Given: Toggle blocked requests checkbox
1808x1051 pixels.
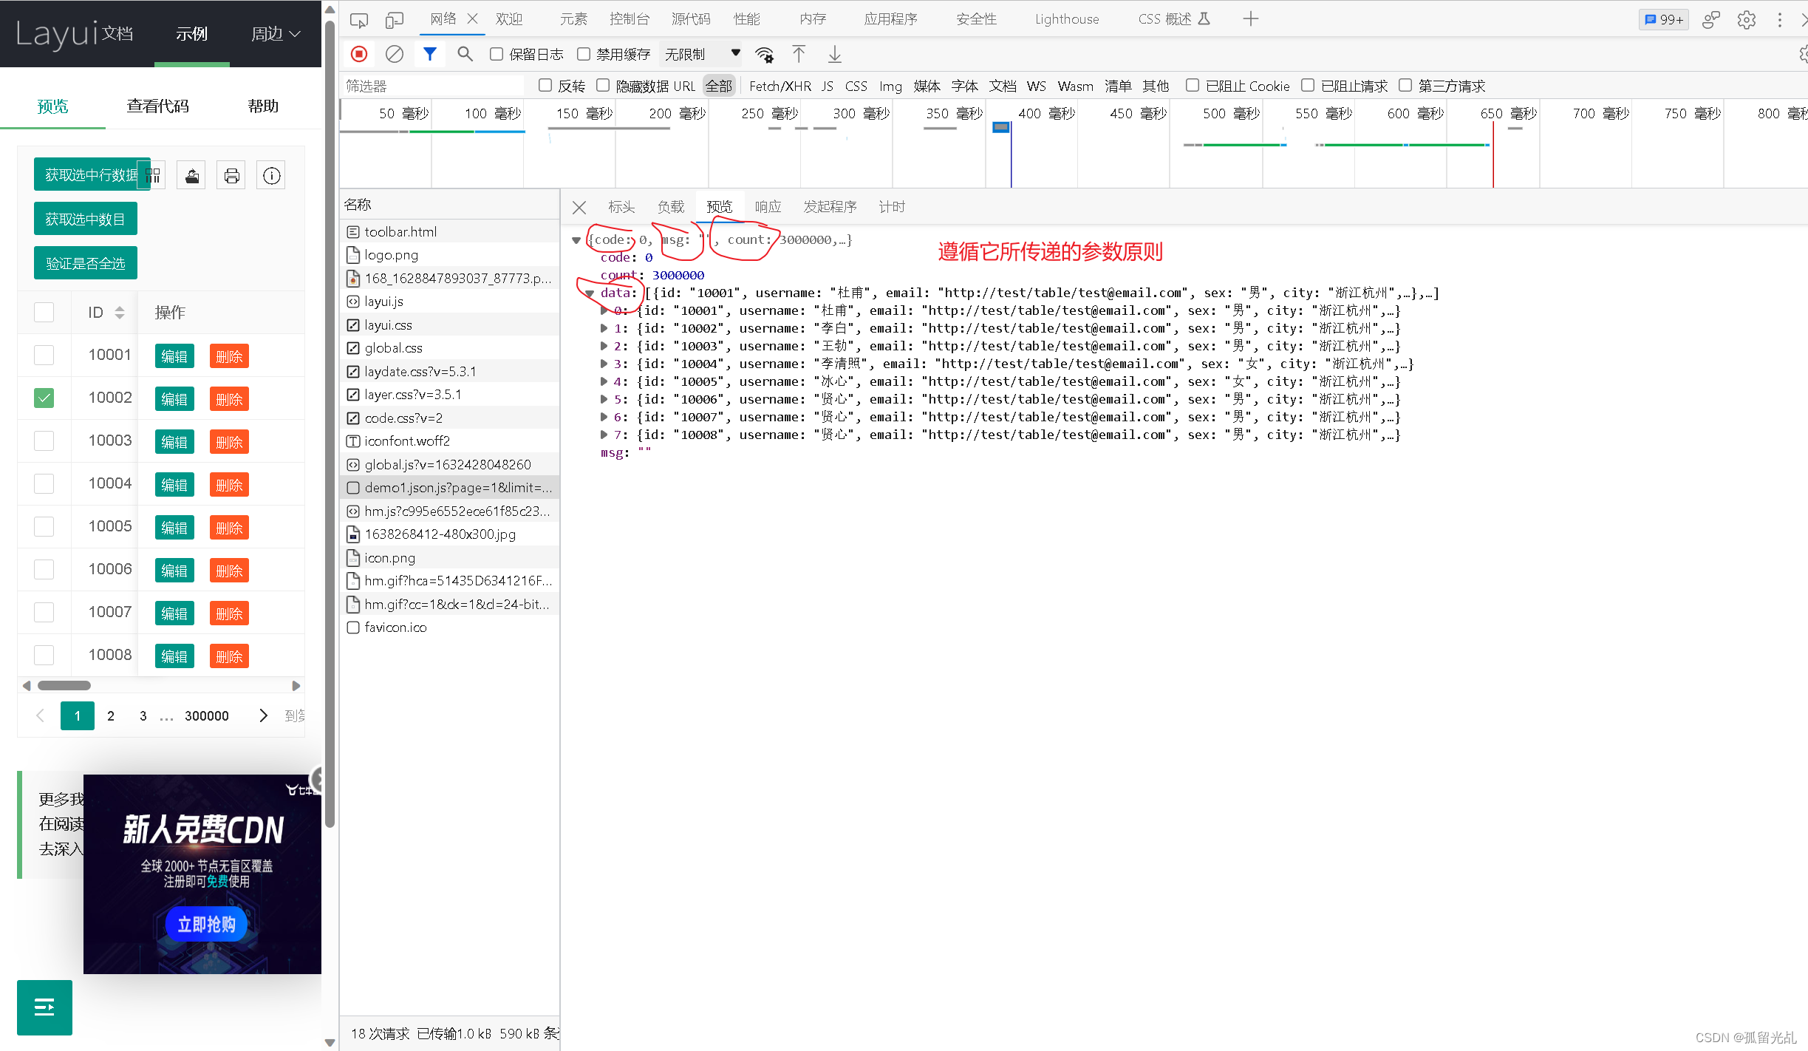Looking at the screenshot, I should coord(1308,85).
